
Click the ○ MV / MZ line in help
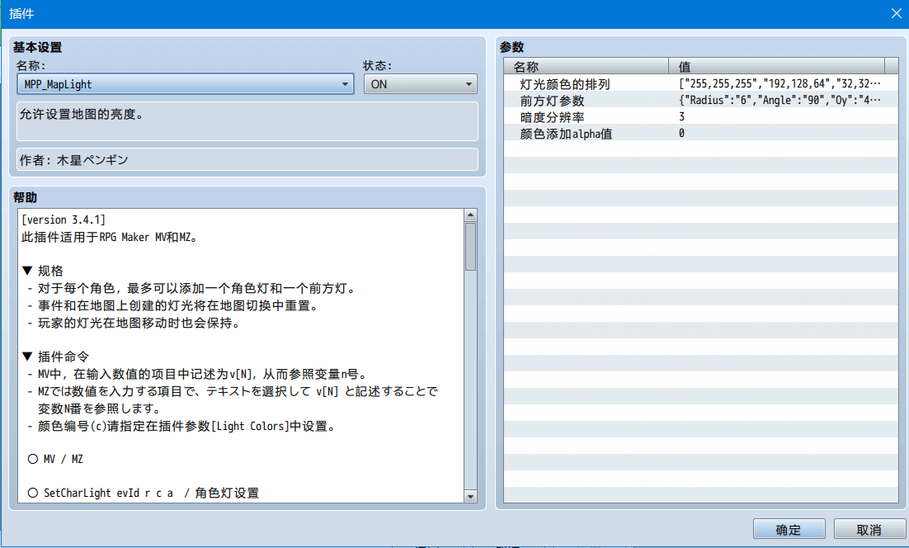[x=55, y=459]
